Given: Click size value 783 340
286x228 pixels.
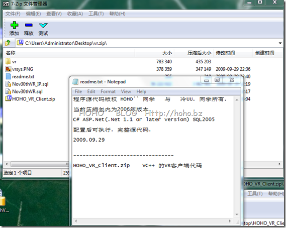Looking at the screenshot, I should click(x=164, y=62).
